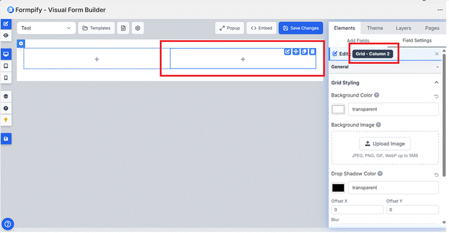Click the lightbulb tips icon
Screen dimensions: 449x233
coord(6,120)
